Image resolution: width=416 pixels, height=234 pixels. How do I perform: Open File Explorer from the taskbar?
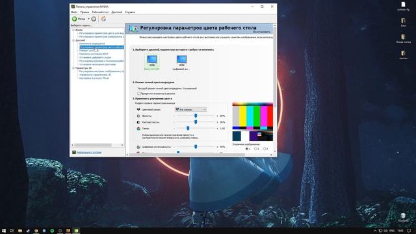tap(20, 231)
